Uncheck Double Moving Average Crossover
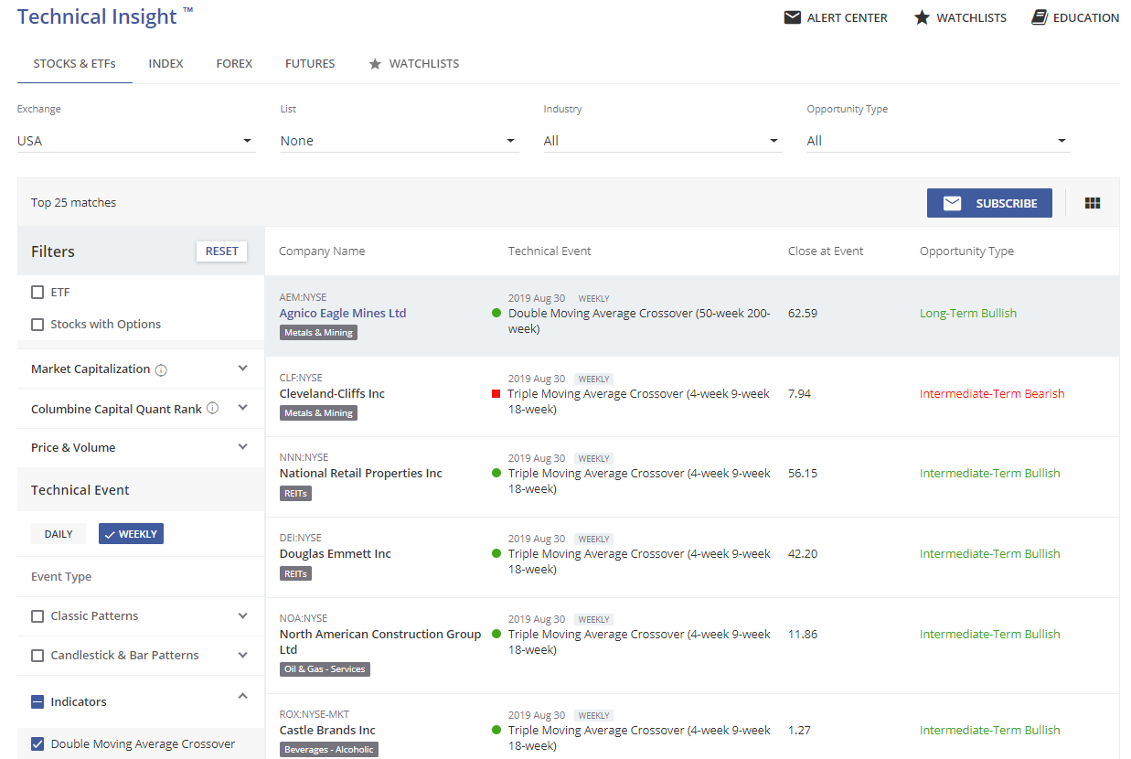The height and width of the screenshot is (759, 1131). [37, 743]
